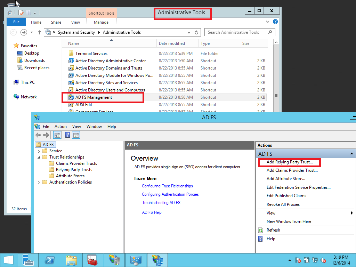Open Windows PowerShell from the taskbar
This screenshot has height=267, width=356.
coord(49,260)
